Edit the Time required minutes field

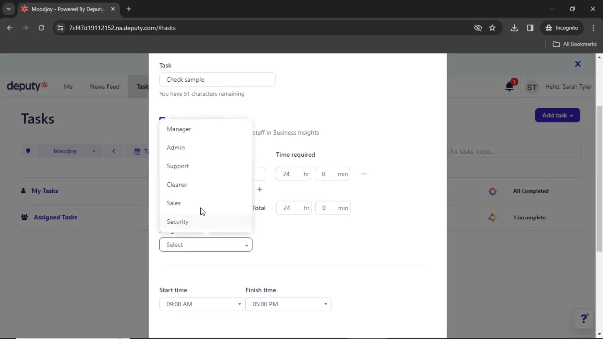(332, 174)
